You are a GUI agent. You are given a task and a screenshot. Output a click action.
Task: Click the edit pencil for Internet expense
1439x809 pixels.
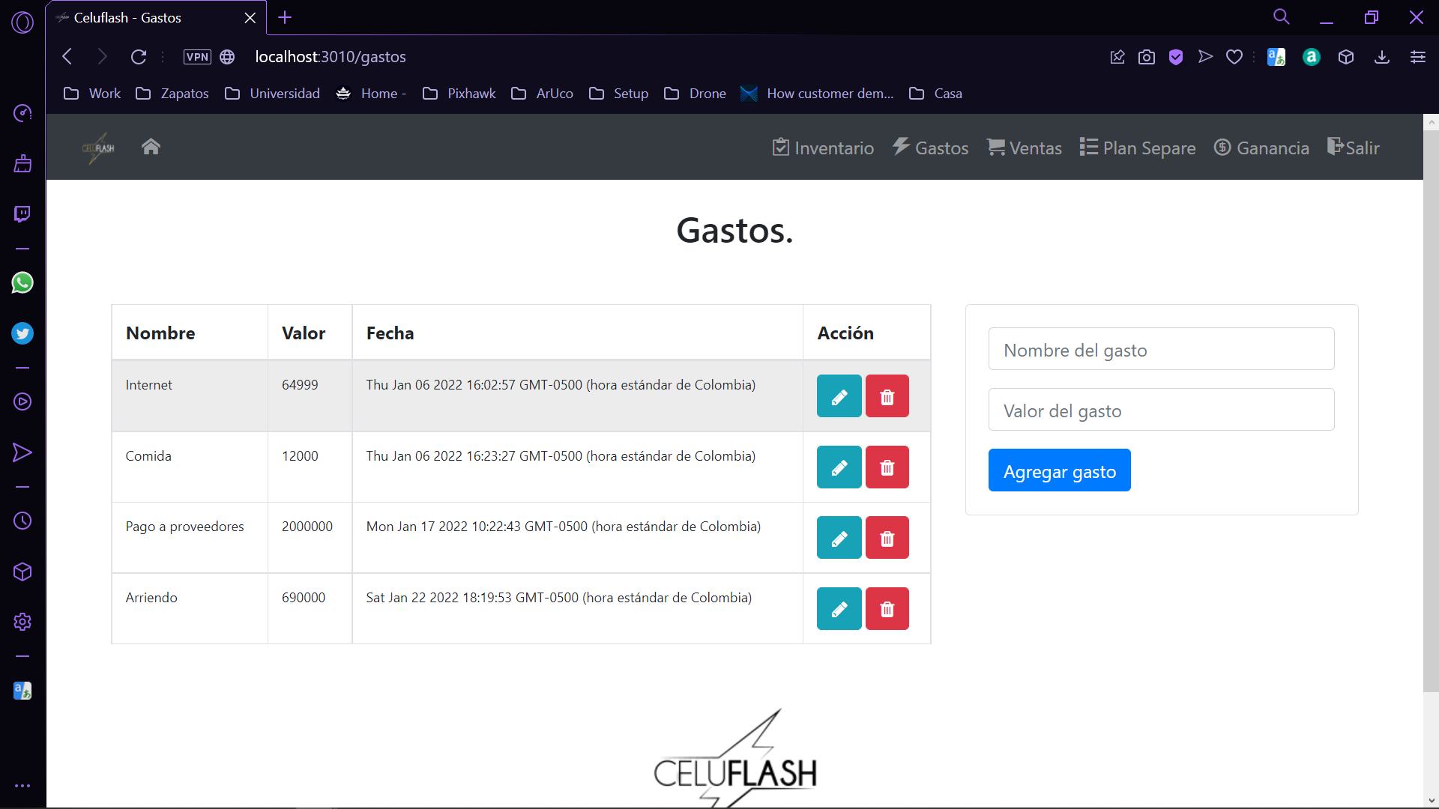[839, 396]
